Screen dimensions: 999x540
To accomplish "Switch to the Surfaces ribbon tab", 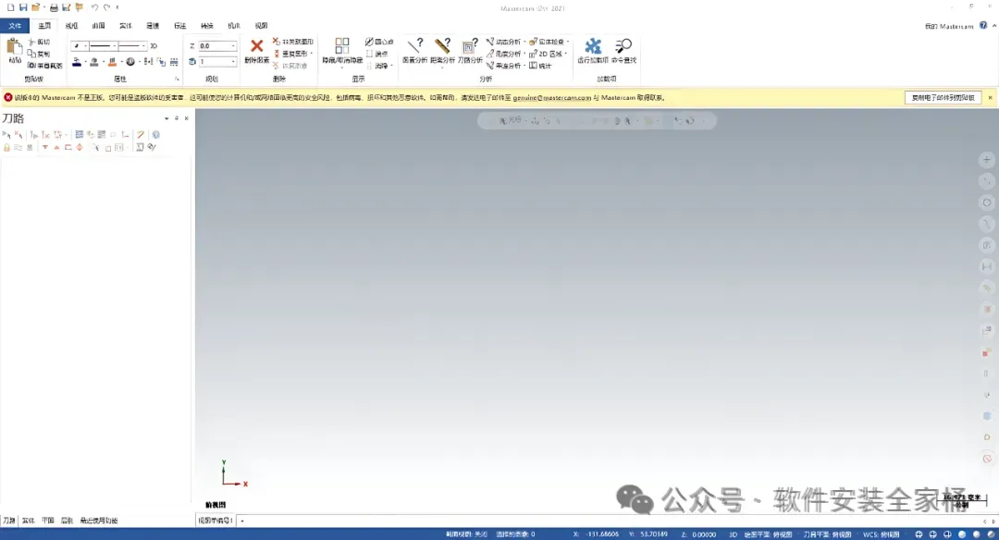I will tap(98, 26).
